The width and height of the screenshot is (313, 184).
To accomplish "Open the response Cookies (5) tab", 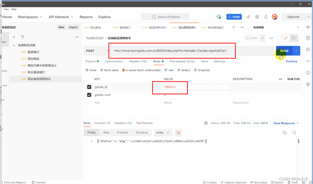I will [102, 123].
